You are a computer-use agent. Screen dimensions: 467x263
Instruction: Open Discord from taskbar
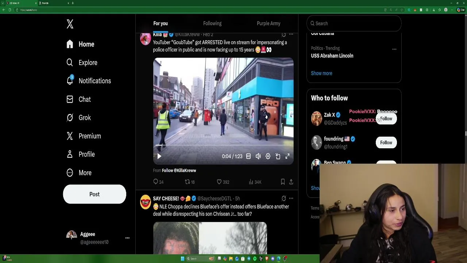coord(273,259)
